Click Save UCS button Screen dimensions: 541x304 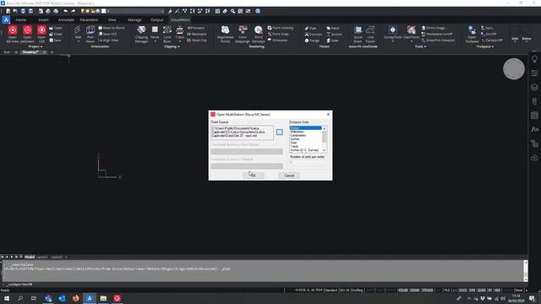(108, 34)
